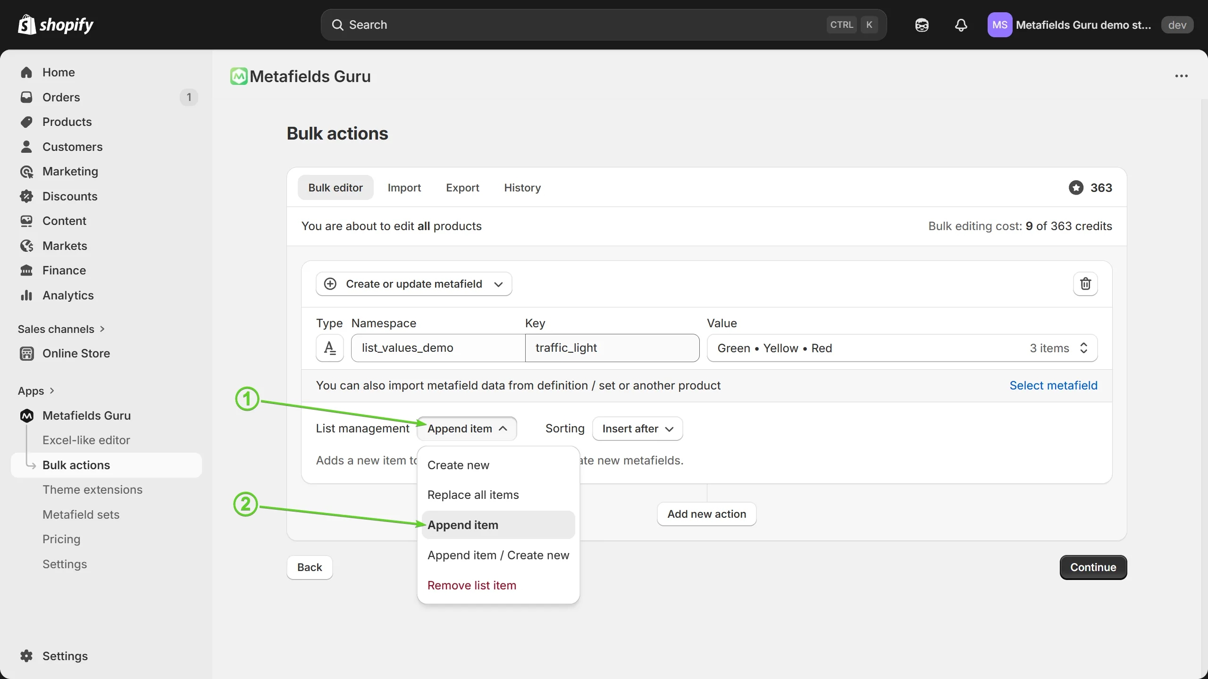Click the Metafields Guru header logo

(x=239, y=76)
